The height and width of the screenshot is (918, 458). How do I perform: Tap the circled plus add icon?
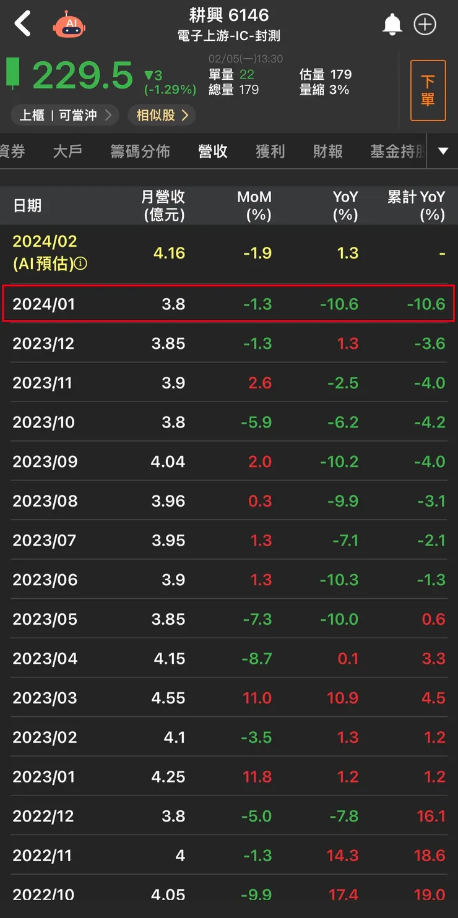425,24
